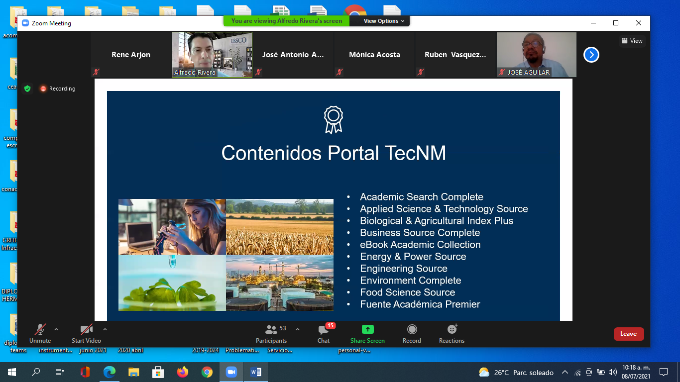Click the red Leave button
The width and height of the screenshot is (680, 382).
pyautogui.click(x=629, y=334)
